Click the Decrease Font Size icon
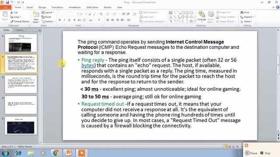Image resolution: width=280 pixels, height=157 pixels. click(x=94, y=14)
